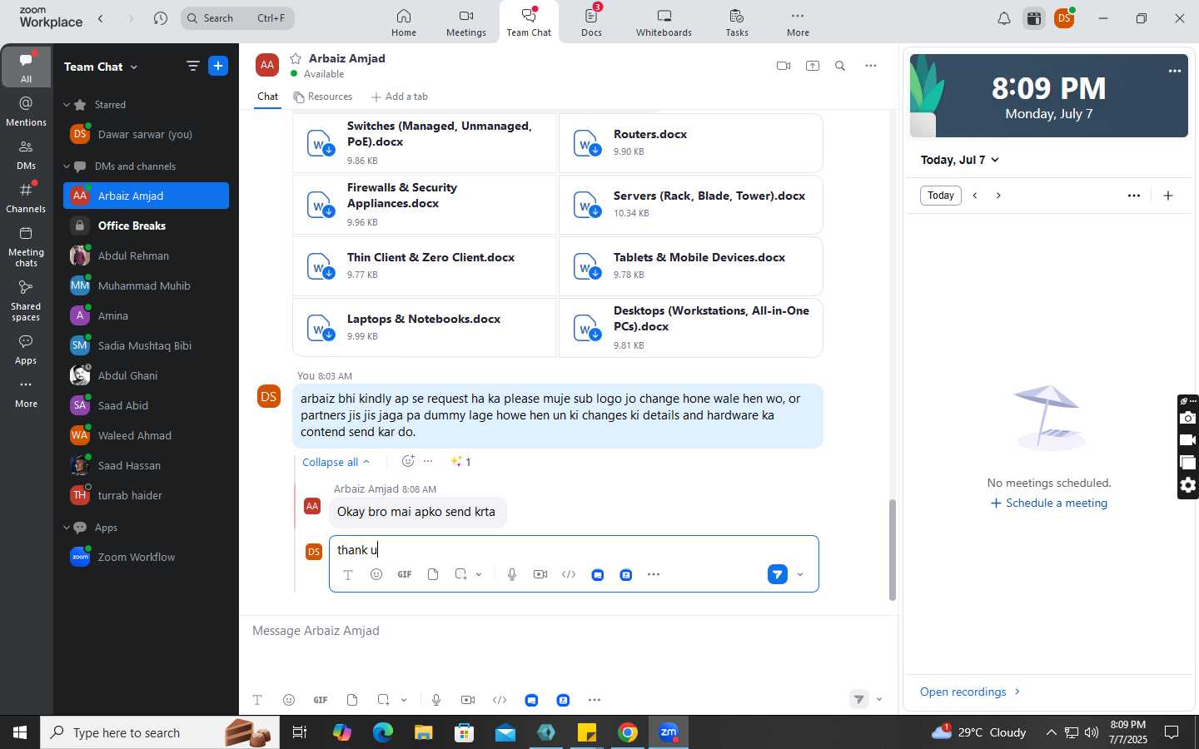Open the Home tab
Viewport: 1199px width, 749px height.
click(404, 22)
